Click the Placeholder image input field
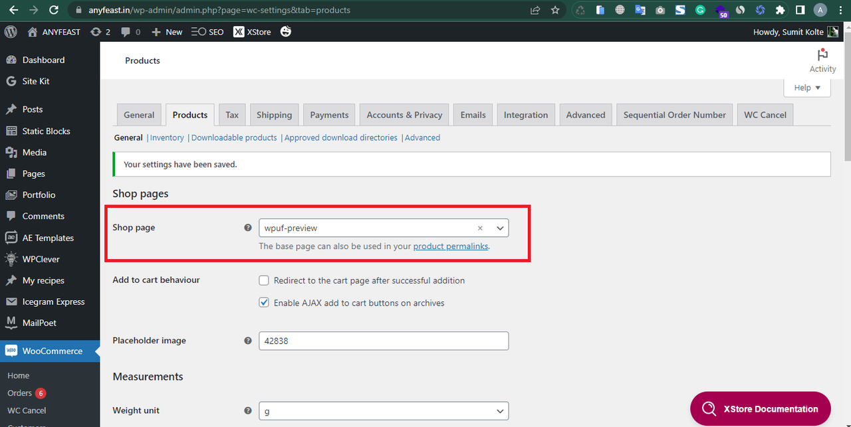The height and width of the screenshot is (427, 851). (x=384, y=341)
